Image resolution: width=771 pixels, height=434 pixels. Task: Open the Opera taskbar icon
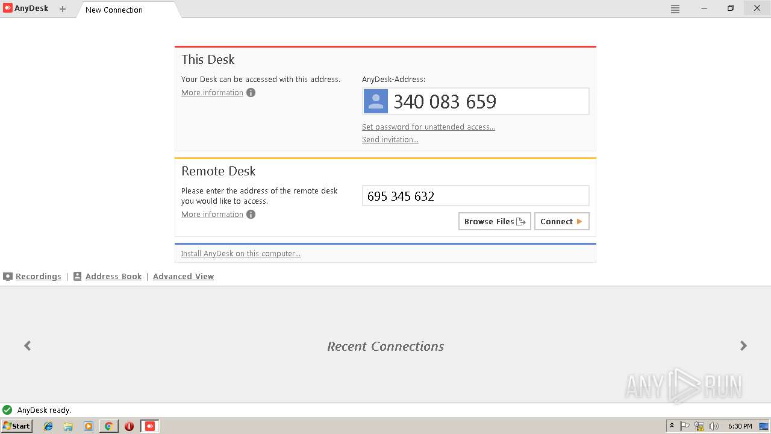[x=129, y=426]
